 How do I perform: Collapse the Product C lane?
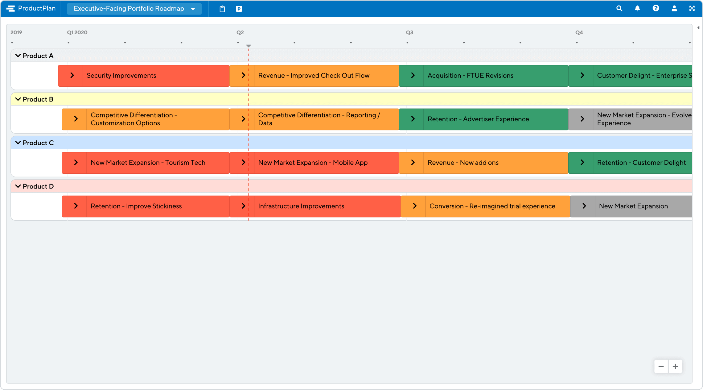(18, 143)
